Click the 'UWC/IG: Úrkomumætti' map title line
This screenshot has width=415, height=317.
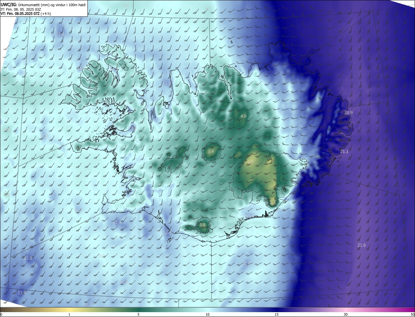click(43, 4)
